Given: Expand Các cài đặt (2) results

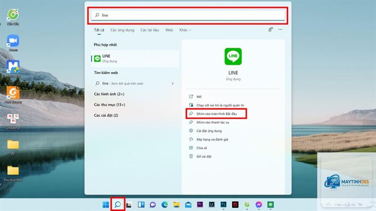Looking at the screenshot, I should click(x=106, y=115).
